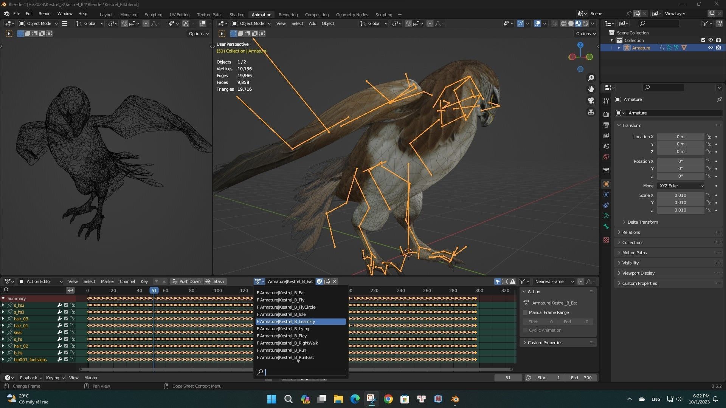Toggle s_hs2 channel mute checkbox
The height and width of the screenshot is (408, 726).
[x=66, y=305]
